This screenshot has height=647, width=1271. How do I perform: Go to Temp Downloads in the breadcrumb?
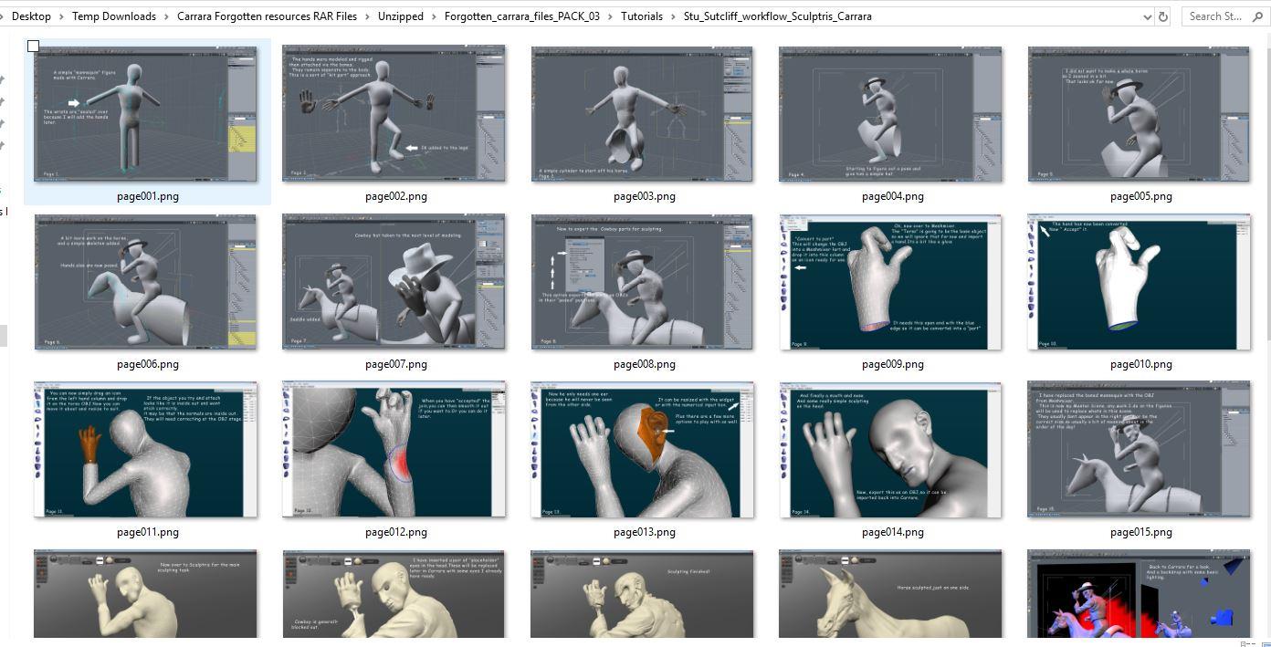point(114,16)
